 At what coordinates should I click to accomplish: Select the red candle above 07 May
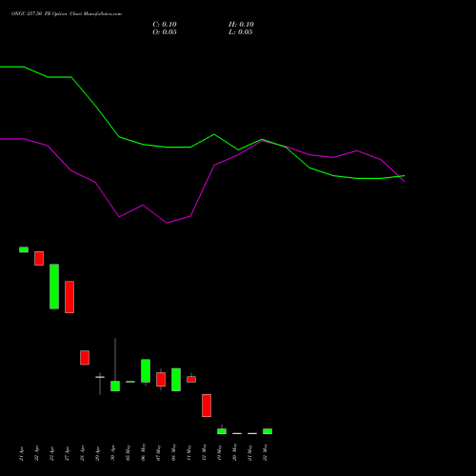(161, 380)
